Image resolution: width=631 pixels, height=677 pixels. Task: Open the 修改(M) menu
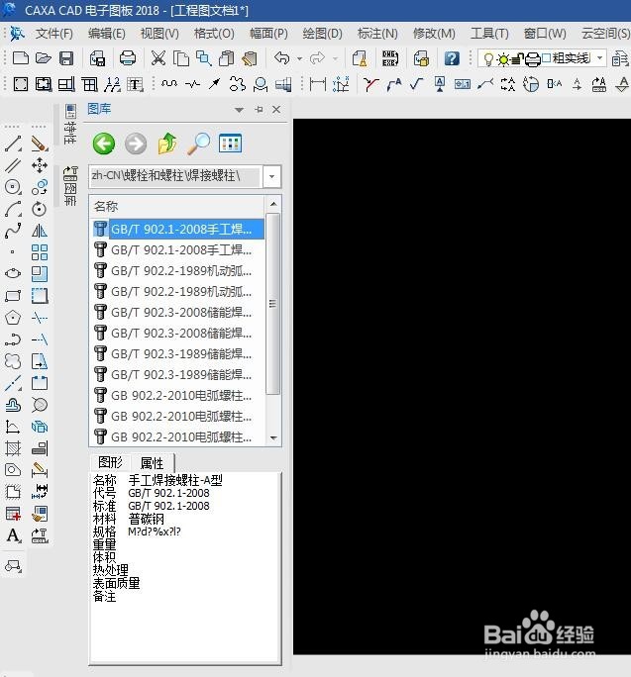click(434, 34)
